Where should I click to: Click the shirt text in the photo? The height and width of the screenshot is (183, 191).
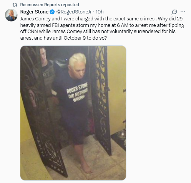77,92
